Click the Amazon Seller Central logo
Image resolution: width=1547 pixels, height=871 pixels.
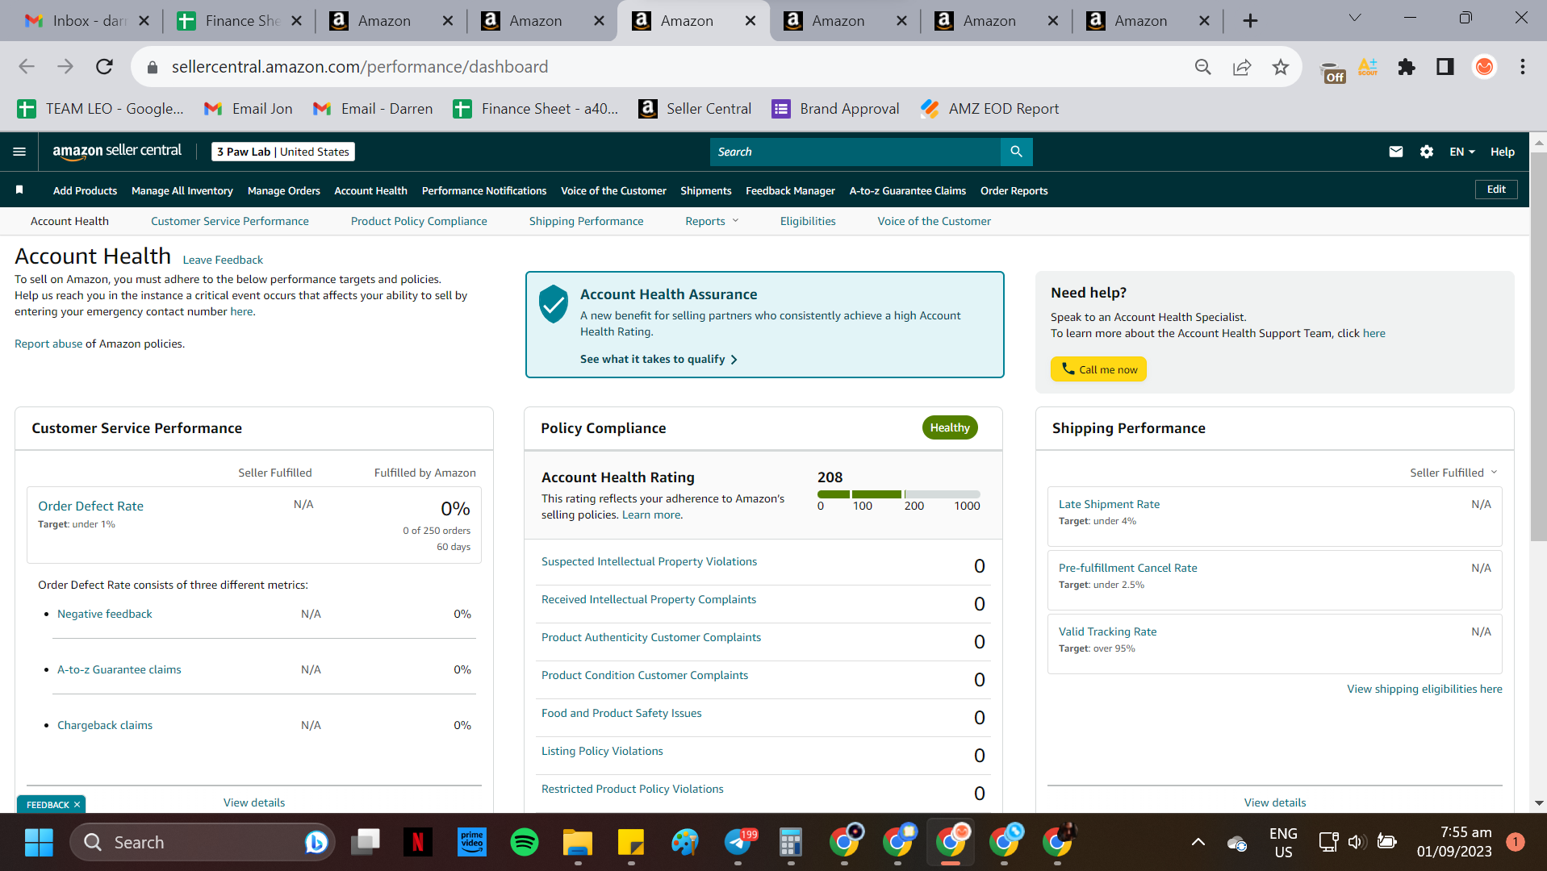[117, 152]
